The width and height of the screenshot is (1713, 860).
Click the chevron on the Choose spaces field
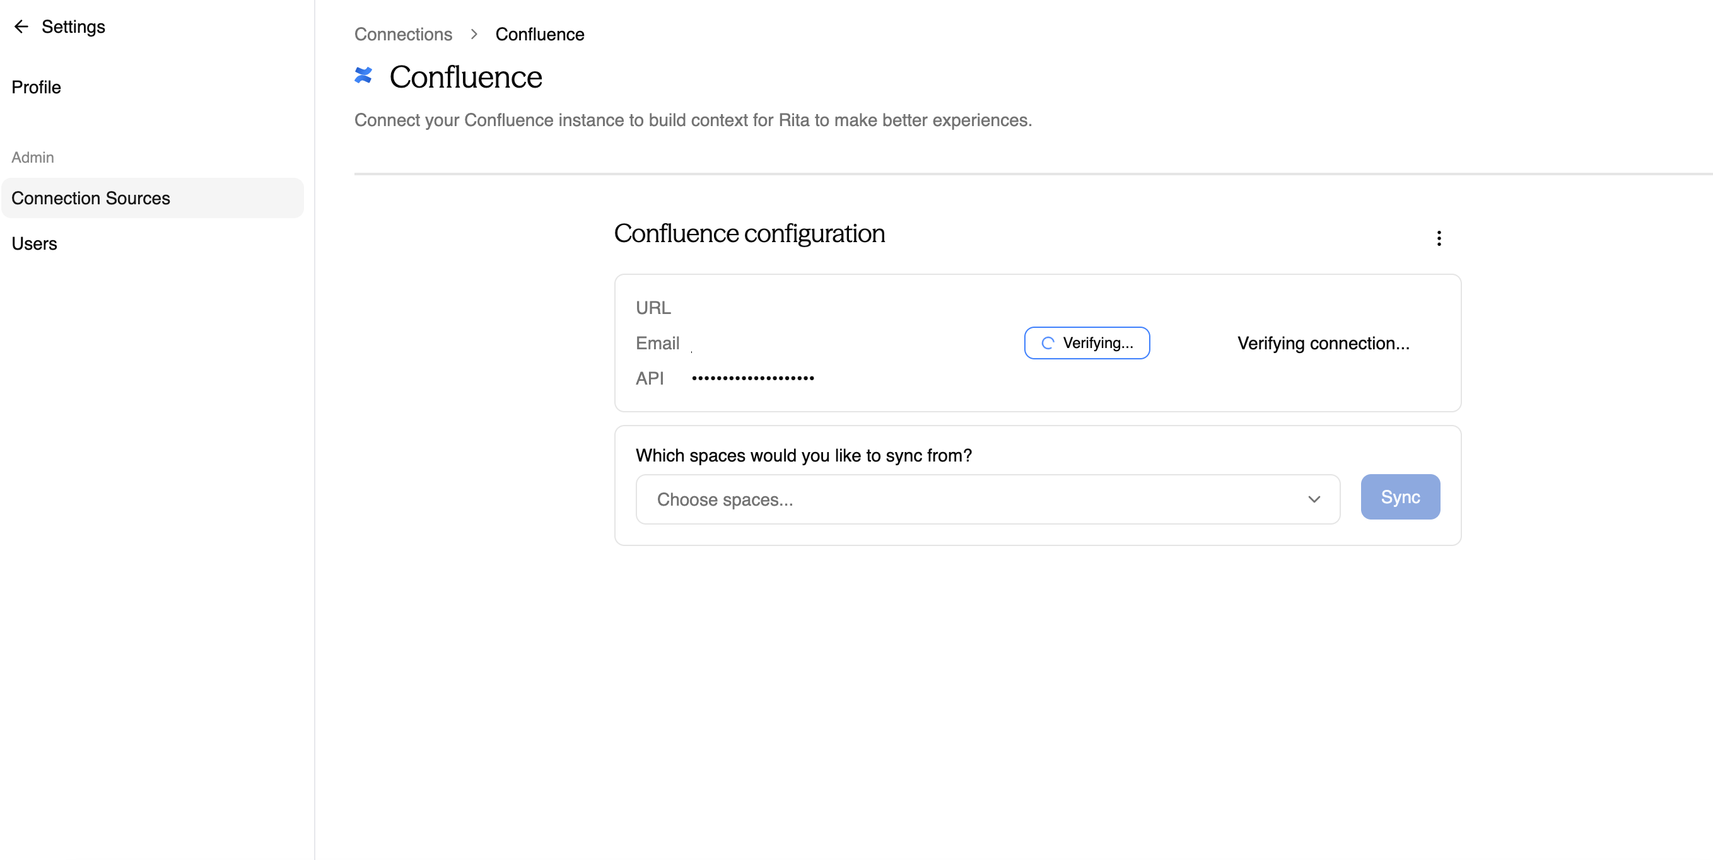[1314, 499]
